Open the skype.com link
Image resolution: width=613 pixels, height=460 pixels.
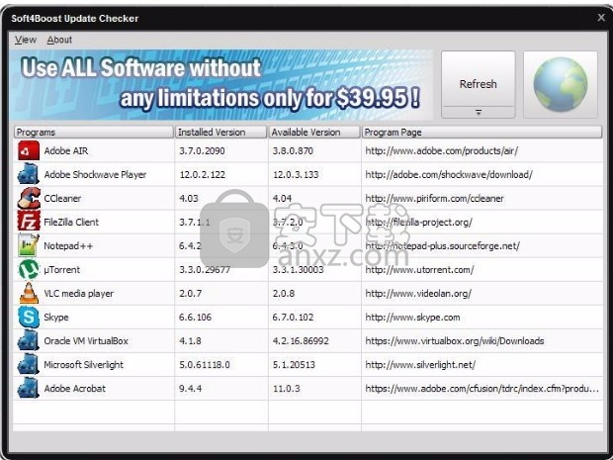click(412, 318)
